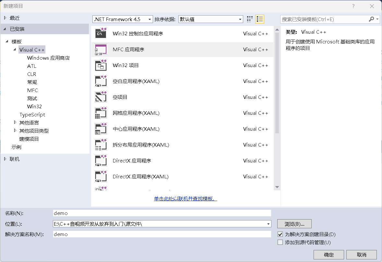Click the search magnifier icon

click(371, 19)
